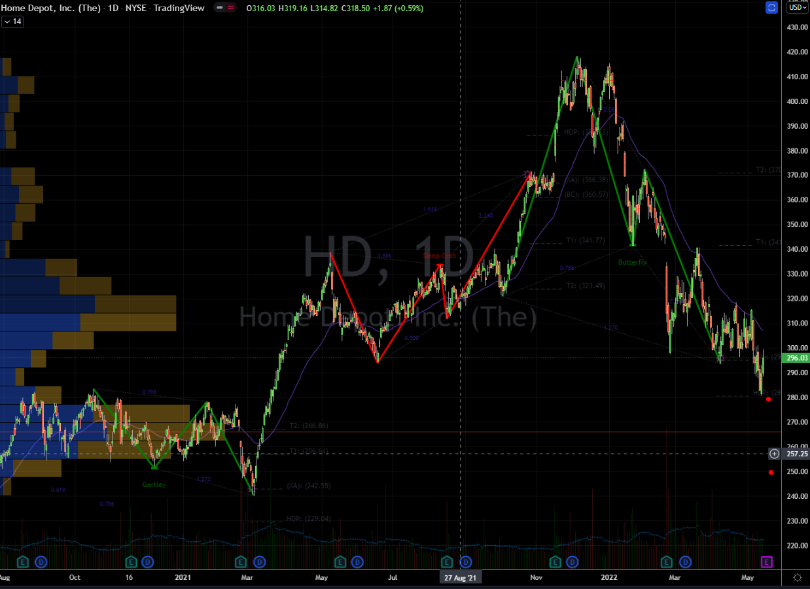Select the 'Deep Crab' pattern label
This screenshot has height=589, width=810.
point(439,256)
